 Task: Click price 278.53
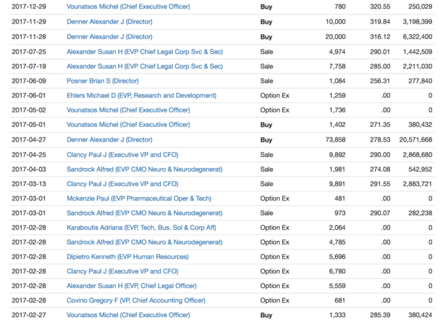pyautogui.click(x=380, y=139)
